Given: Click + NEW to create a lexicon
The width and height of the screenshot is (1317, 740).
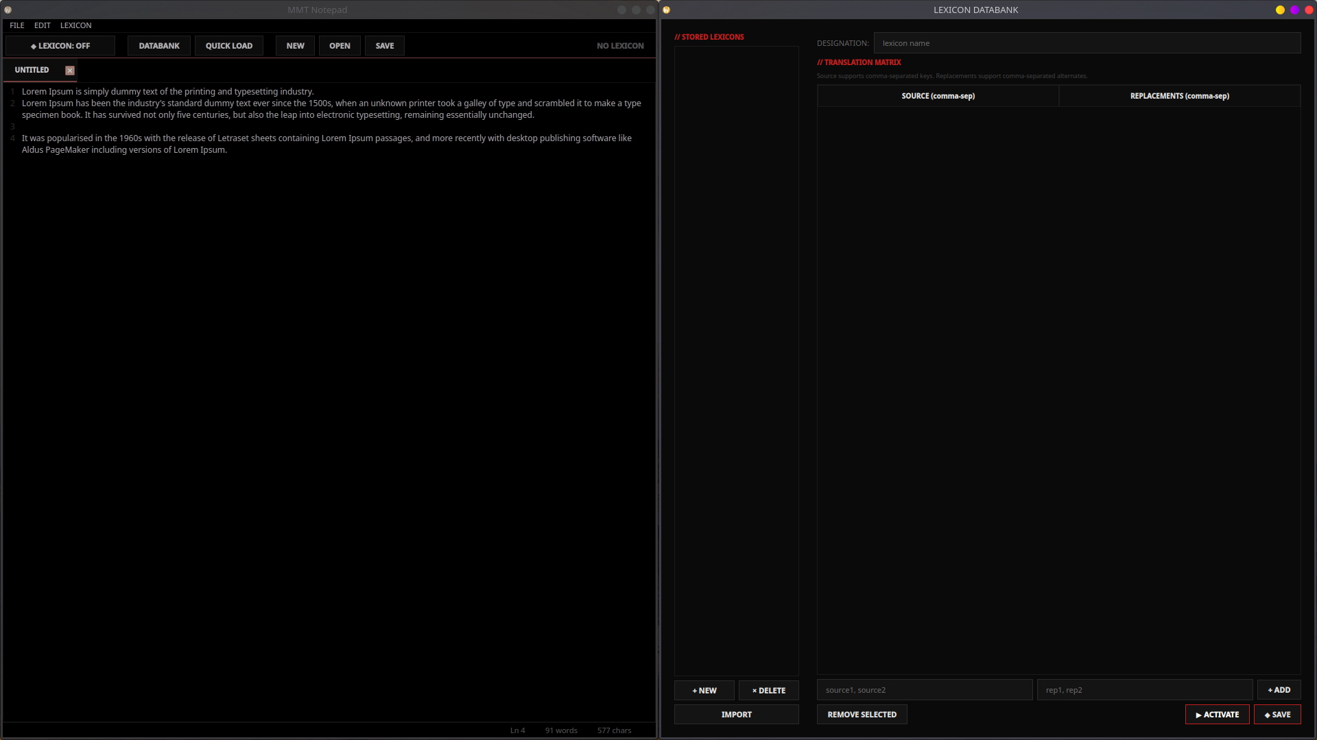Looking at the screenshot, I should (x=704, y=690).
